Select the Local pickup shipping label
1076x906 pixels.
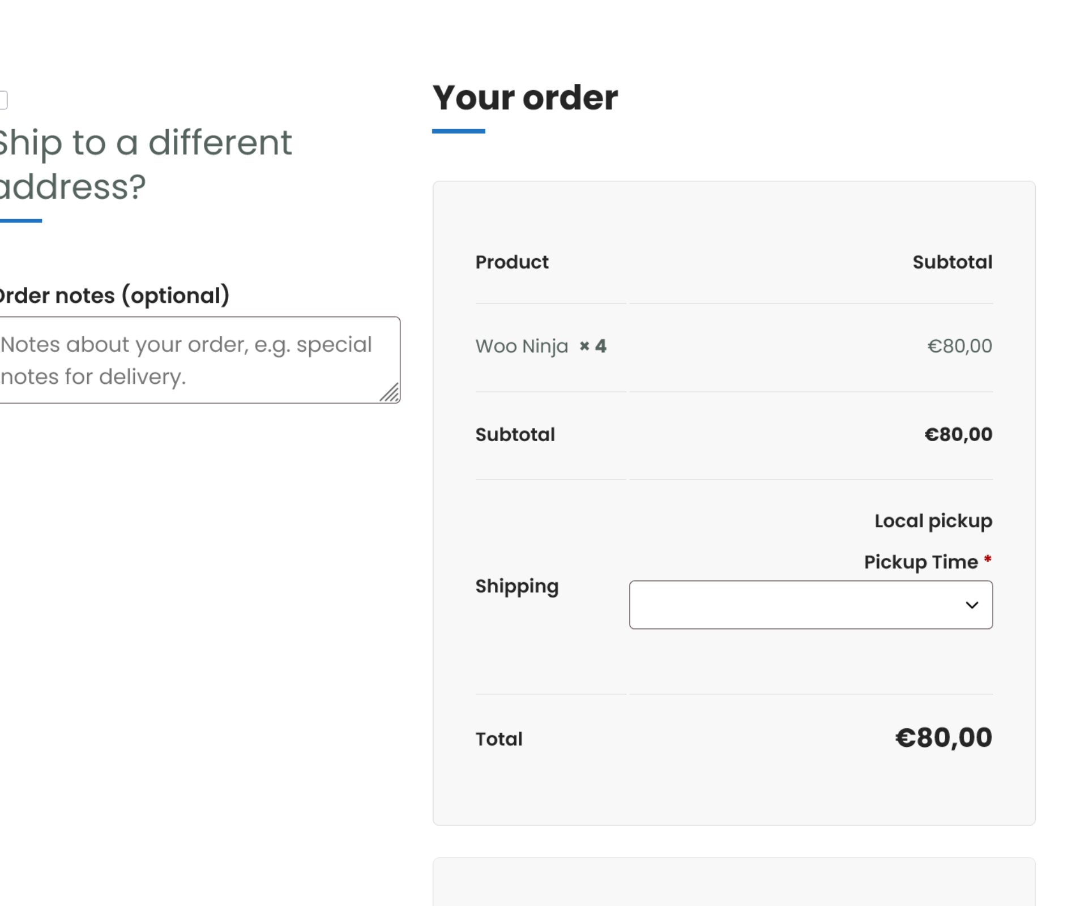[x=933, y=521]
